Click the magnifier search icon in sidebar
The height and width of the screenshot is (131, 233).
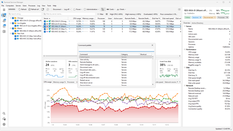4,114
